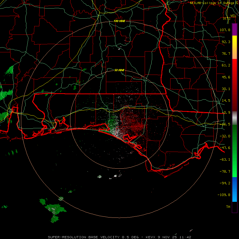
Task: Click the -63.1 velocity scale value
Action: [225, 160]
